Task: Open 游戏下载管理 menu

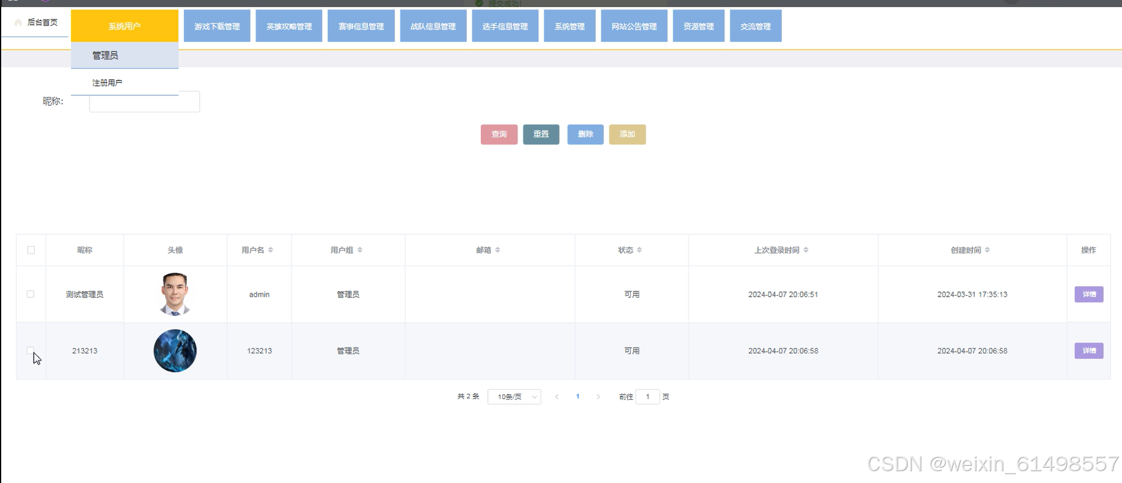Action: [x=217, y=26]
